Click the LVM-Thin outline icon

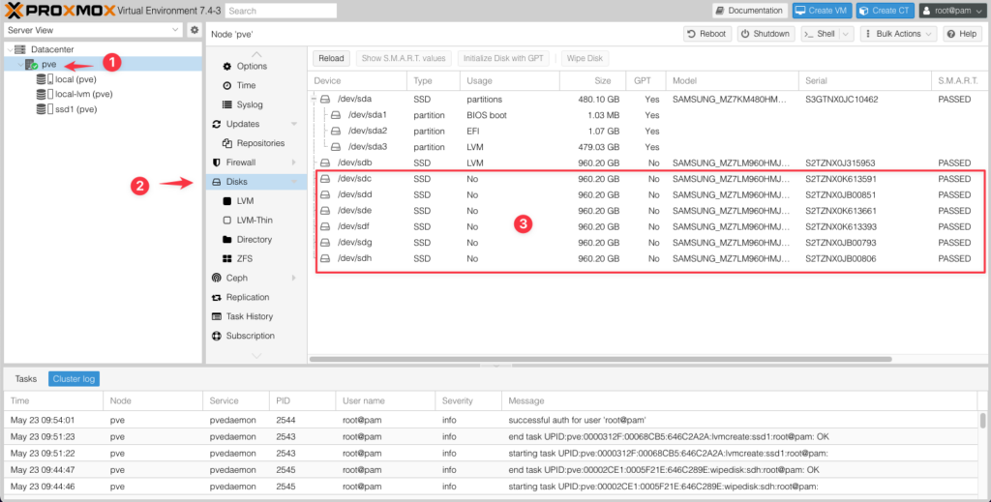coord(226,221)
